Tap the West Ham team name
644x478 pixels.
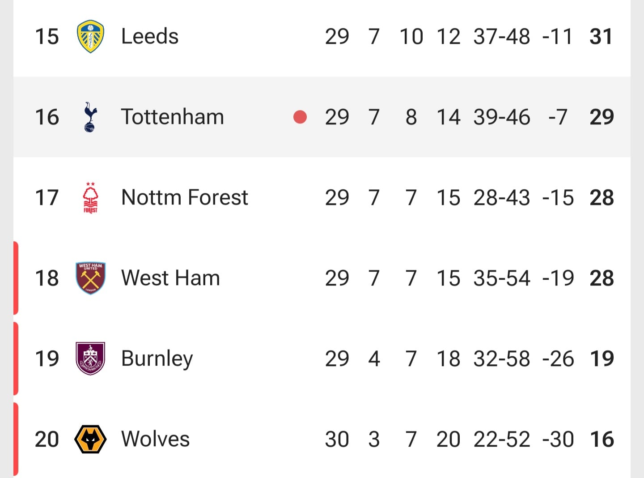(x=170, y=278)
